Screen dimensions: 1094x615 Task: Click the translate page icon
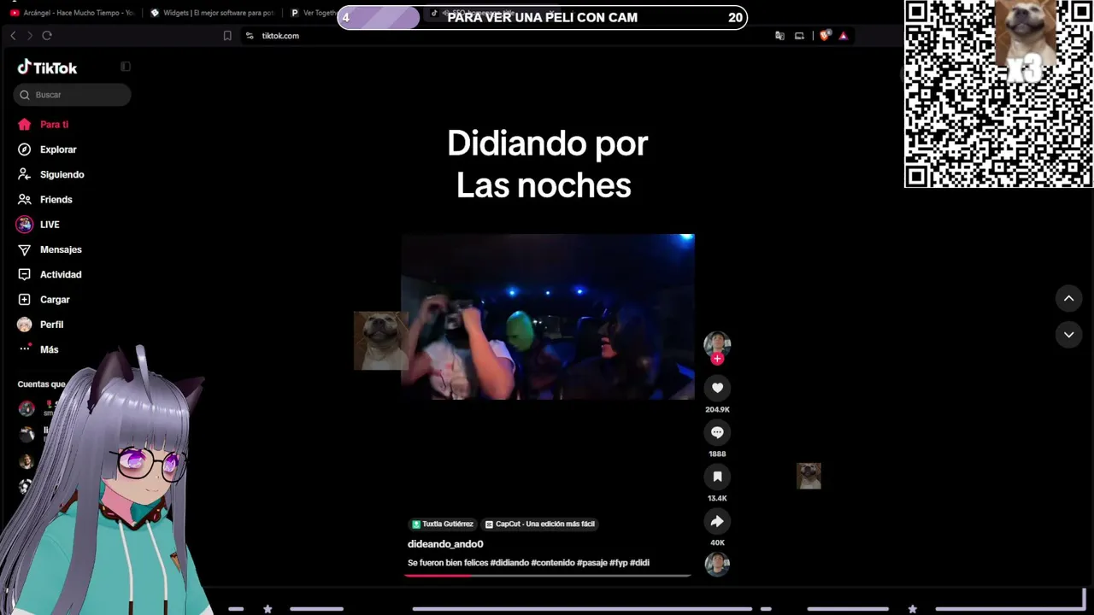[x=779, y=36]
